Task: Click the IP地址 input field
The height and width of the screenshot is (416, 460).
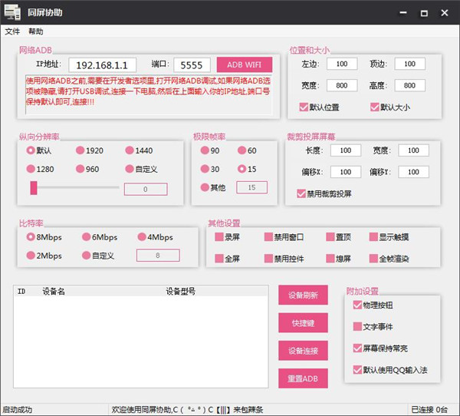Action: click(102, 65)
